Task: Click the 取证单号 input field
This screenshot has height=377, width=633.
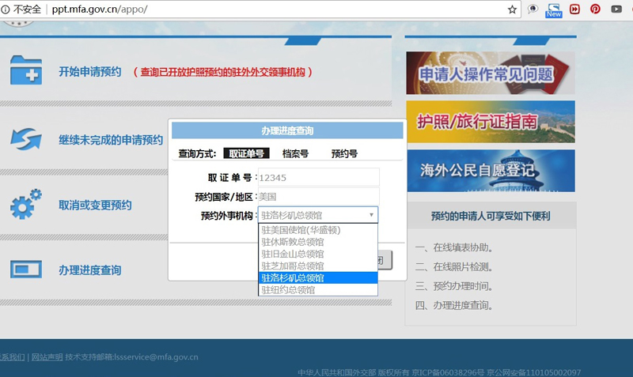Action: 318,177
